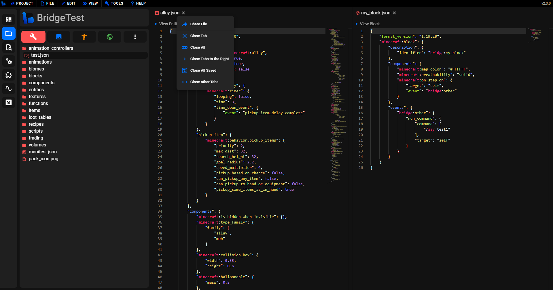Select the skin pack figure tab

point(84,37)
